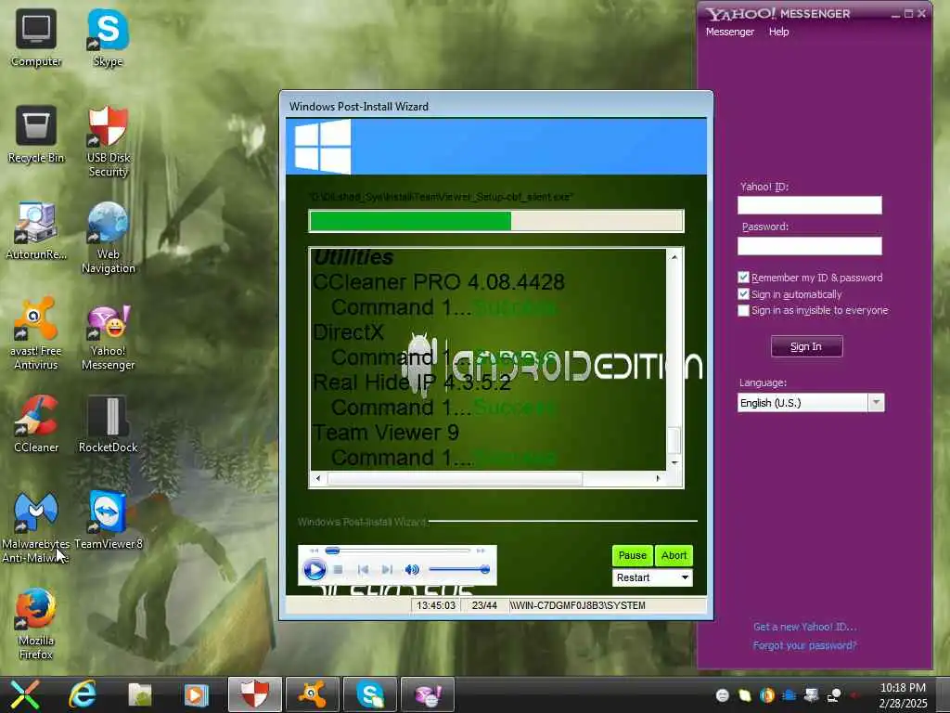Enable Sign in as invisible to everyone
Viewport: 950px width, 713px height.
coord(743,310)
